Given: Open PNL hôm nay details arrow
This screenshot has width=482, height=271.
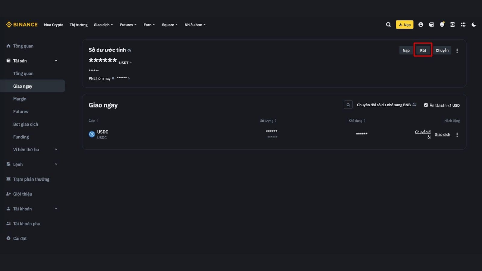Looking at the screenshot, I should 129,78.
